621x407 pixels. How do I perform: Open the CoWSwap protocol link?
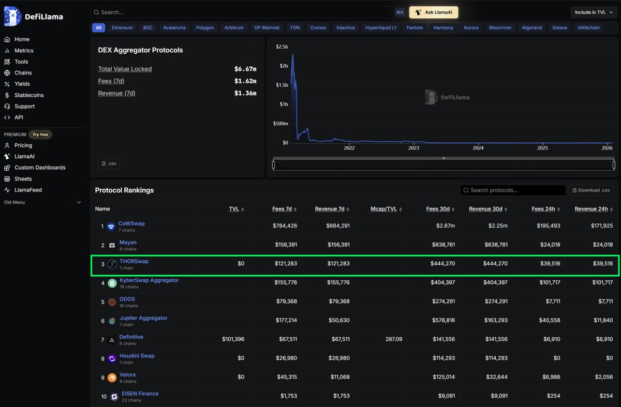(x=131, y=223)
